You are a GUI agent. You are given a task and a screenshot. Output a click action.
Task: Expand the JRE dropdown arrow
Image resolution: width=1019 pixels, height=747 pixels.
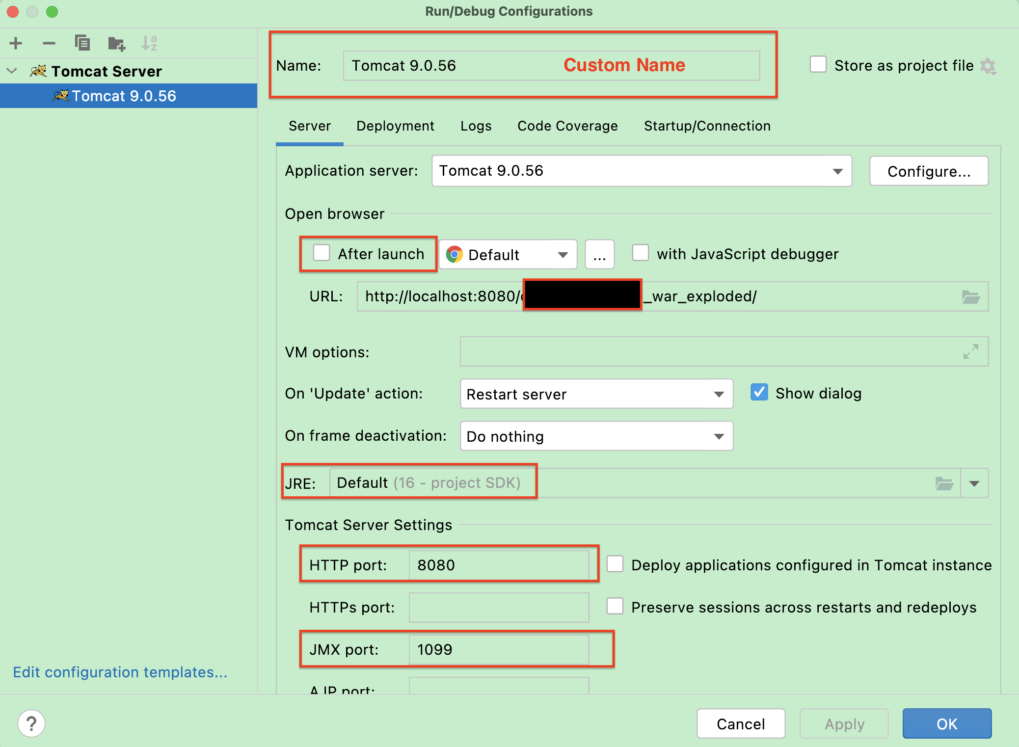974,483
